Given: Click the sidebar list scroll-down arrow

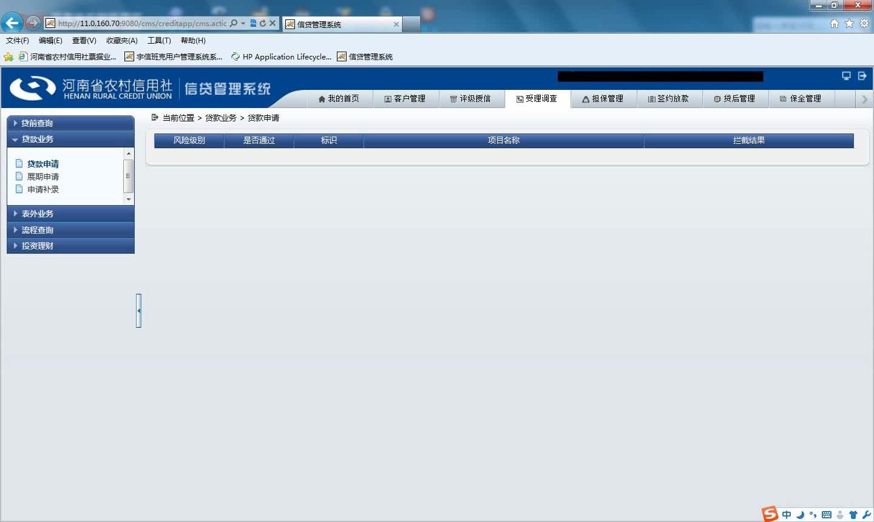Looking at the screenshot, I should [x=128, y=199].
